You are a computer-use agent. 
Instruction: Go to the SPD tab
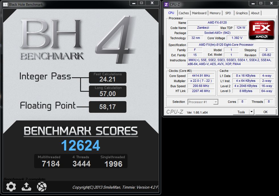pos(228,13)
